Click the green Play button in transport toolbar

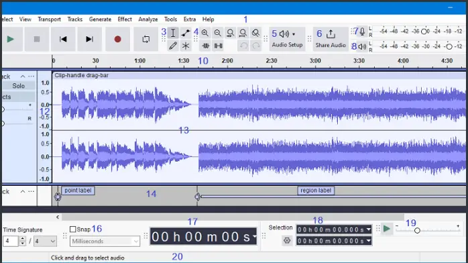pos(11,39)
